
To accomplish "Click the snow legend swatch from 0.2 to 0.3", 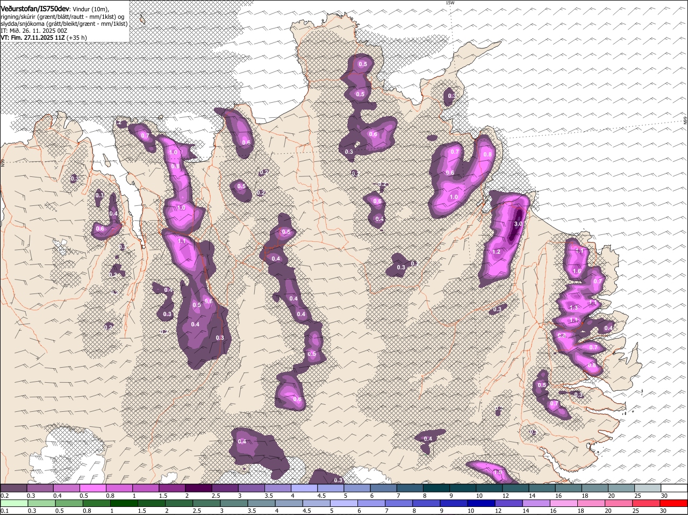I will click(14, 488).
